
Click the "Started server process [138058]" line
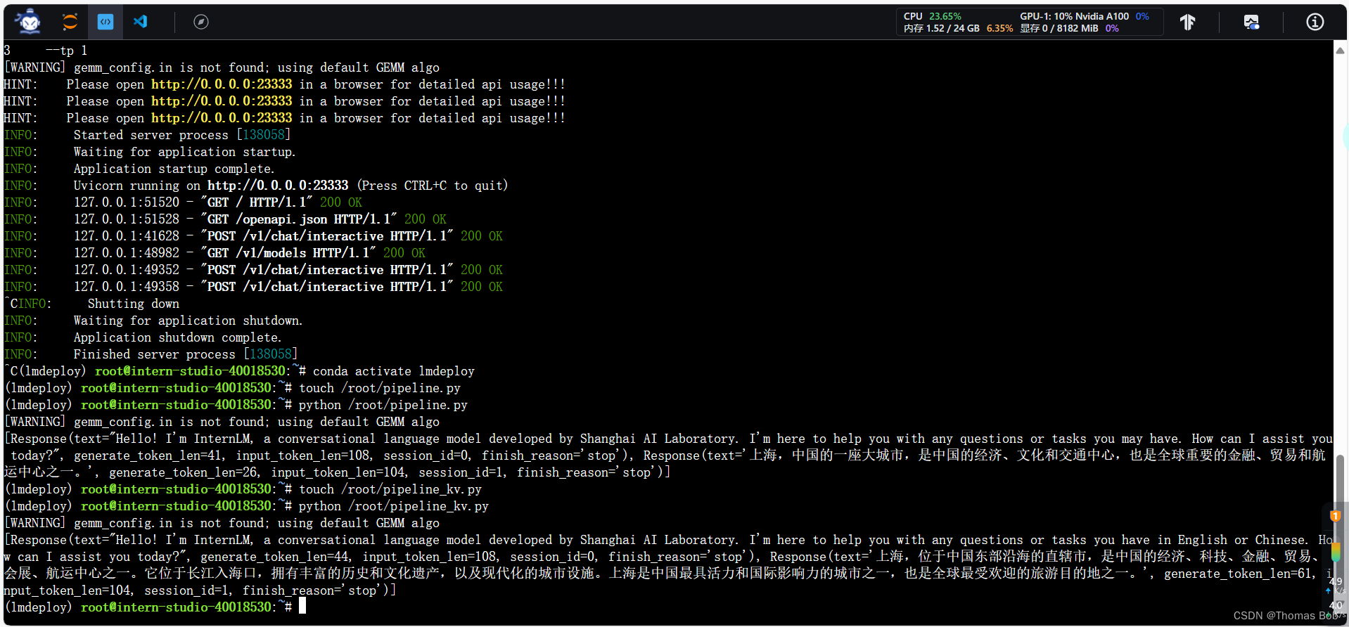(x=181, y=135)
